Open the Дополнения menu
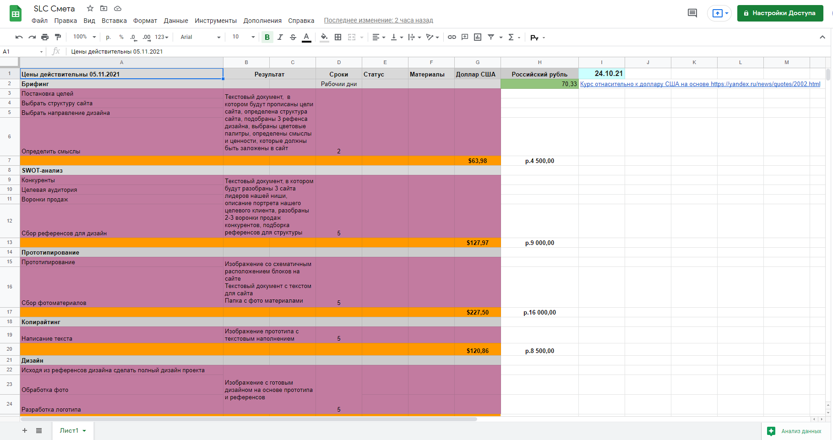This screenshot has width=833, height=440. point(262,21)
